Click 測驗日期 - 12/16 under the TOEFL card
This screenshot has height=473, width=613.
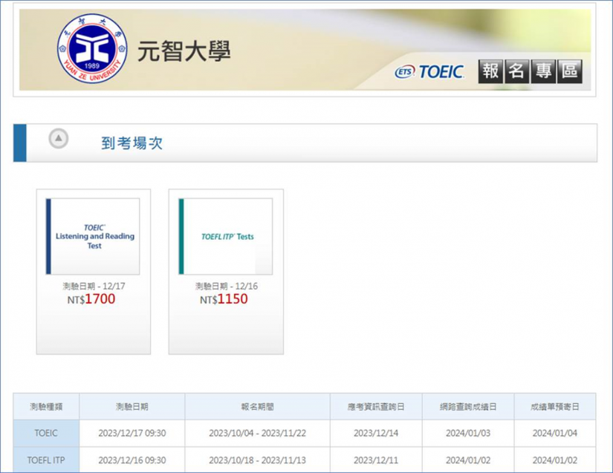227,286
